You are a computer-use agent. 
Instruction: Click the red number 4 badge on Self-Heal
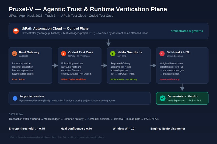click(x=162, y=54)
